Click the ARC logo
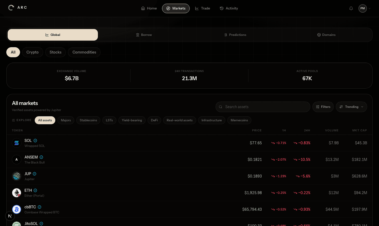The width and height of the screenshot is (379, 226). point(17,8)
